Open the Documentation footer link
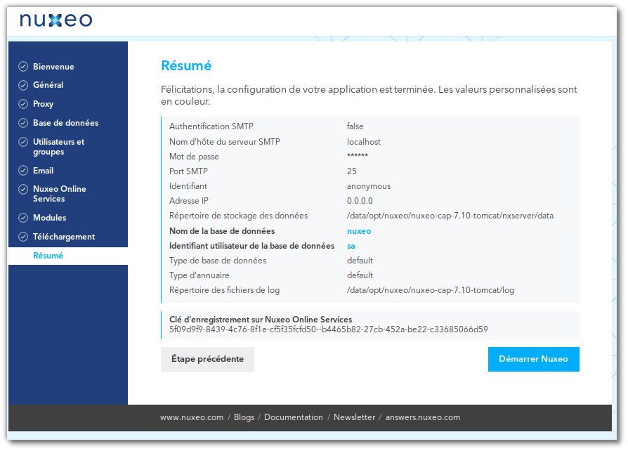 [x=293, y=417]
